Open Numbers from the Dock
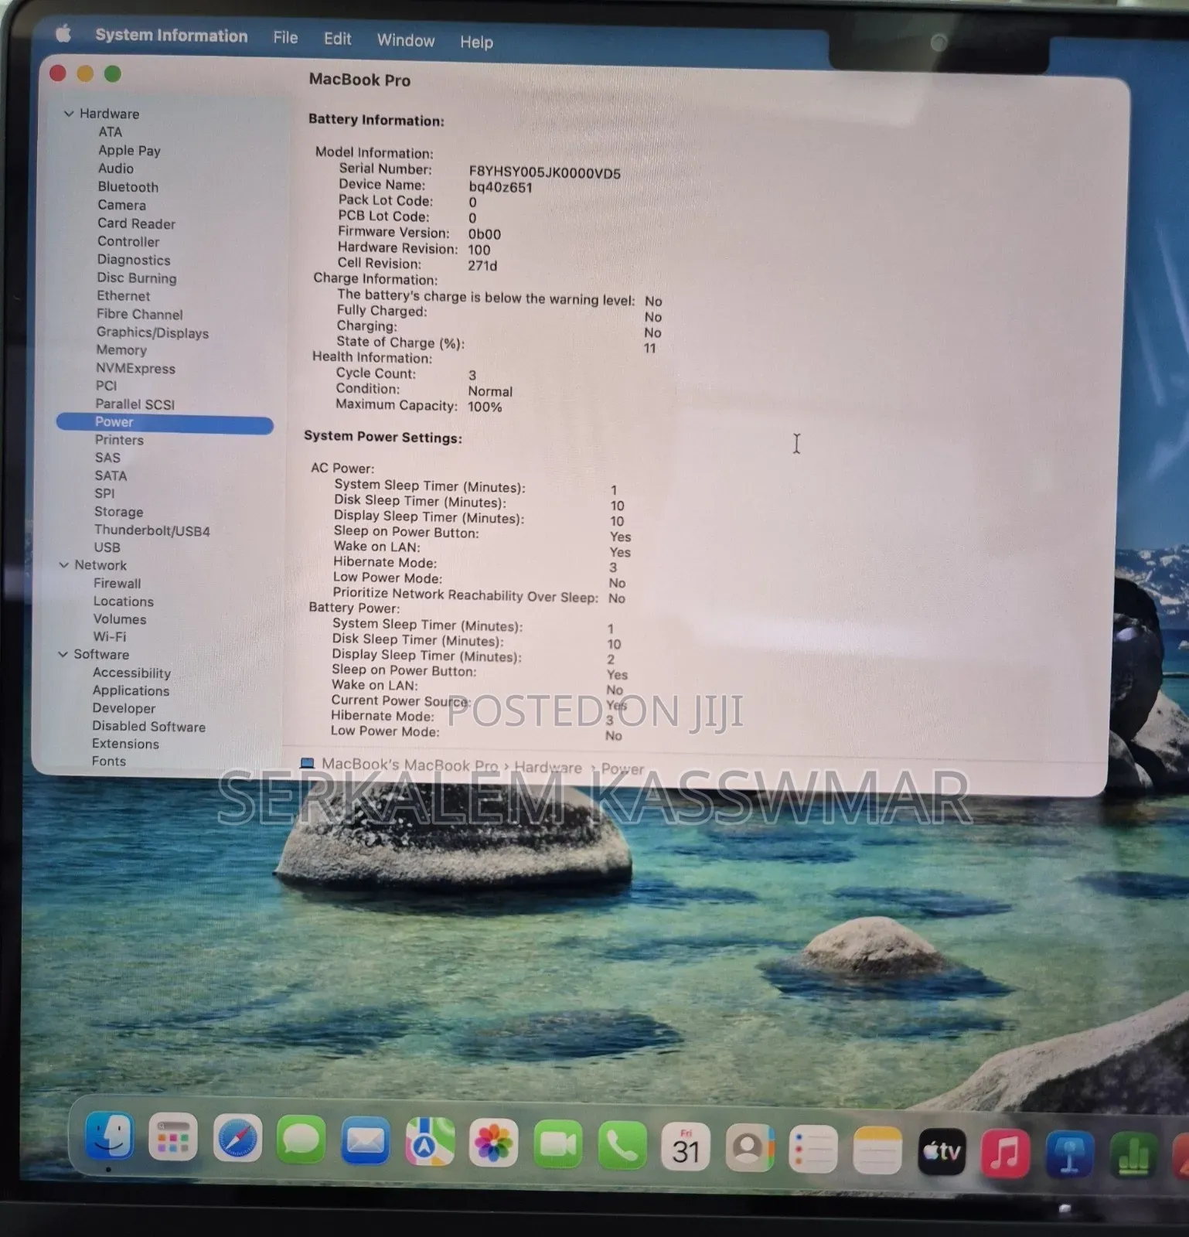 (1133, 1156)
